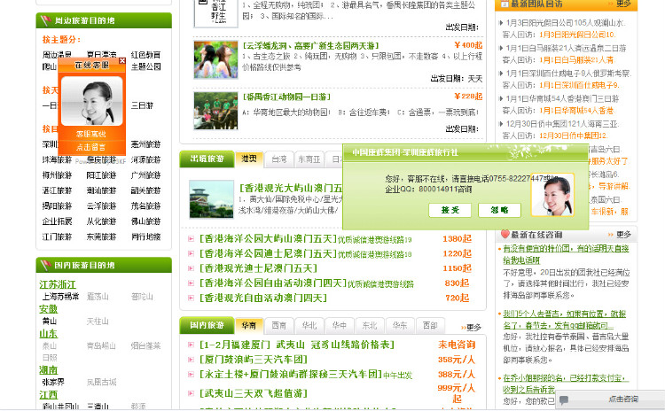
Task: Select the 东南亚 tab in 出境旅游
Action: coord(309,159)
